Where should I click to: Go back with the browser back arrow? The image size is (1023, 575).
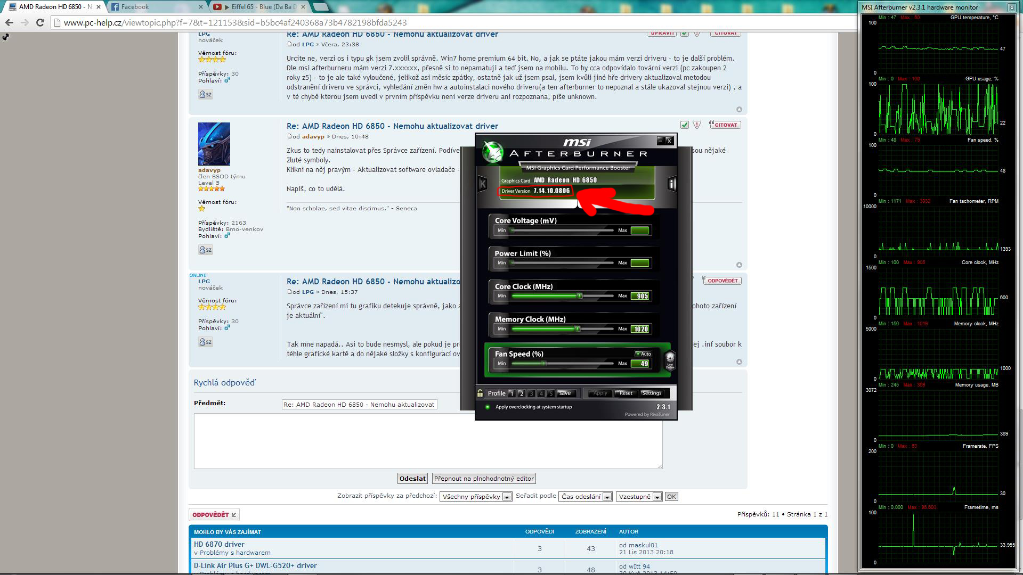pyautogui.click(x=9, y=22)
